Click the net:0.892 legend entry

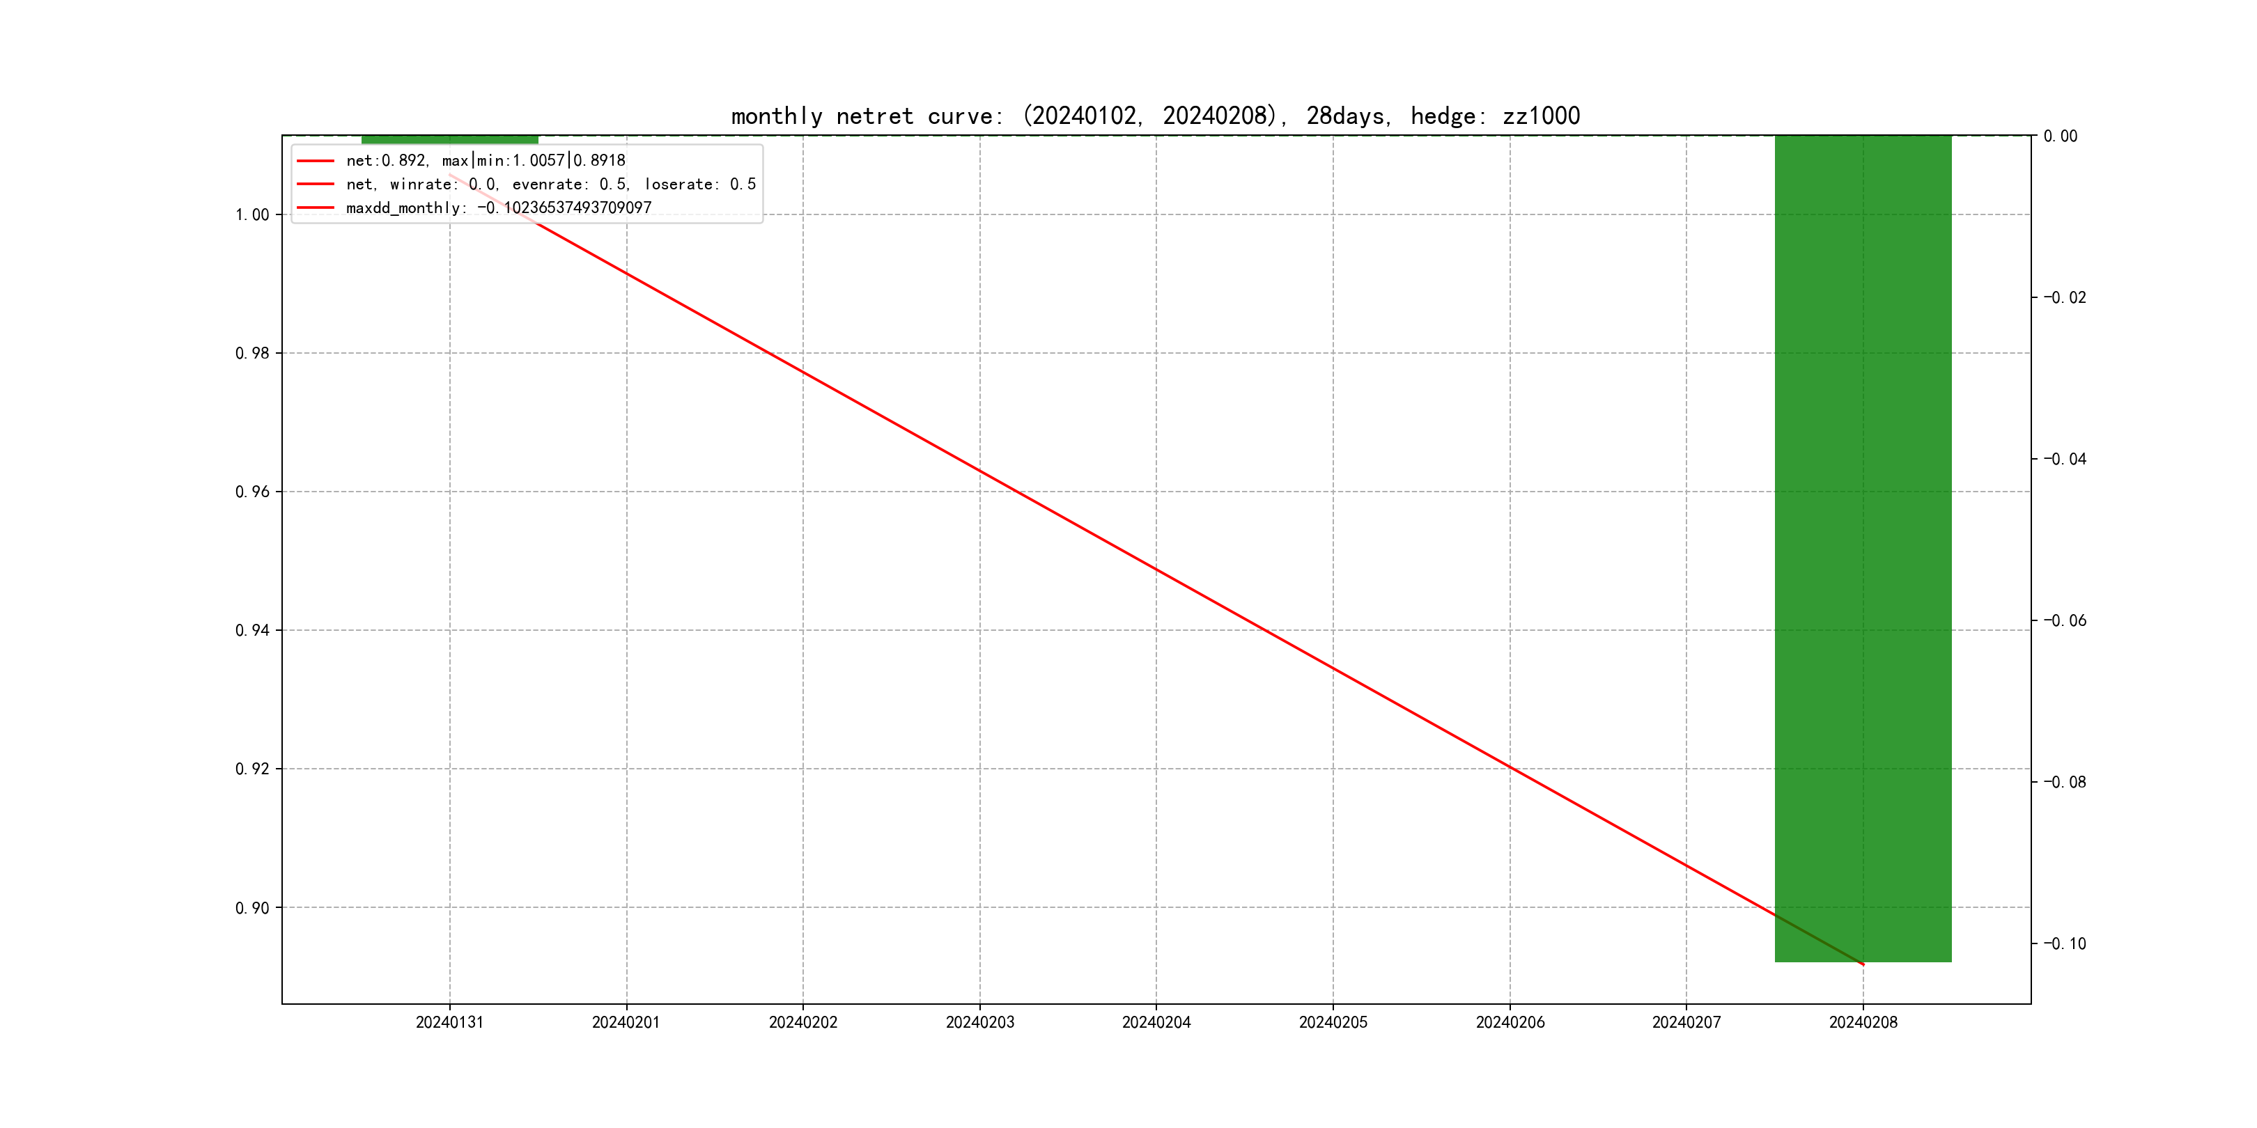(486, 160)
